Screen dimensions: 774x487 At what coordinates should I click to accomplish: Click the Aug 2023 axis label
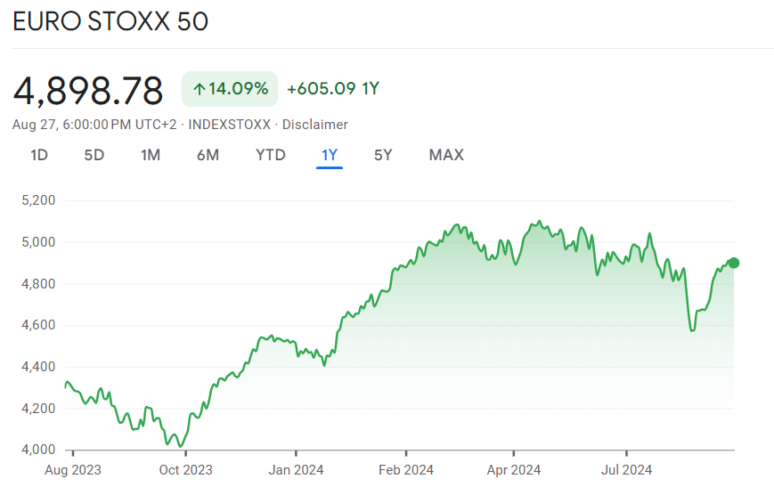73,470
